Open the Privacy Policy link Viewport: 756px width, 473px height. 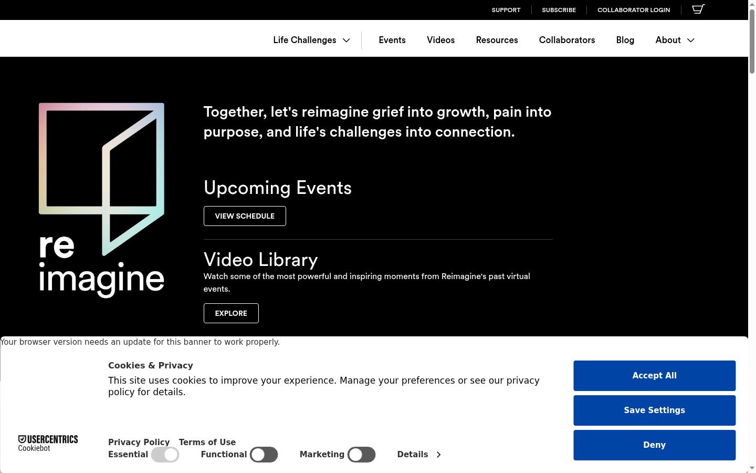[139, 442]
